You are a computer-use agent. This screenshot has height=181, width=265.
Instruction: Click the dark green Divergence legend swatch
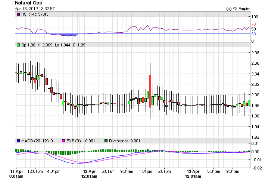[106, 141]
